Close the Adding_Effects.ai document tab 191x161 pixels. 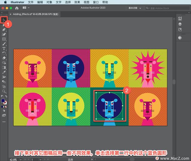click(11, 14)
